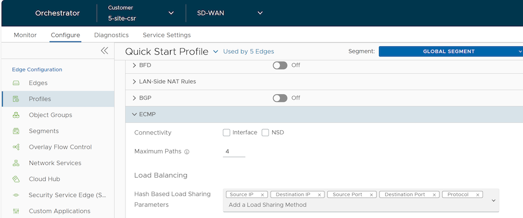This screenshot has height=218, width=523.
Task: Click the Maximum Paths info icon
Action: 187,152
